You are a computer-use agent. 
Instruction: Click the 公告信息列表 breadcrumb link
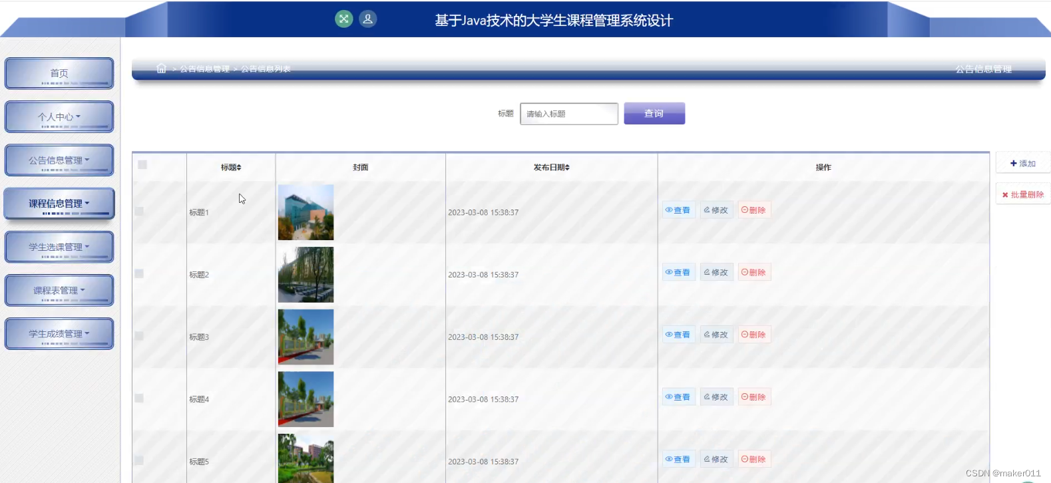(x=266, y=69)
